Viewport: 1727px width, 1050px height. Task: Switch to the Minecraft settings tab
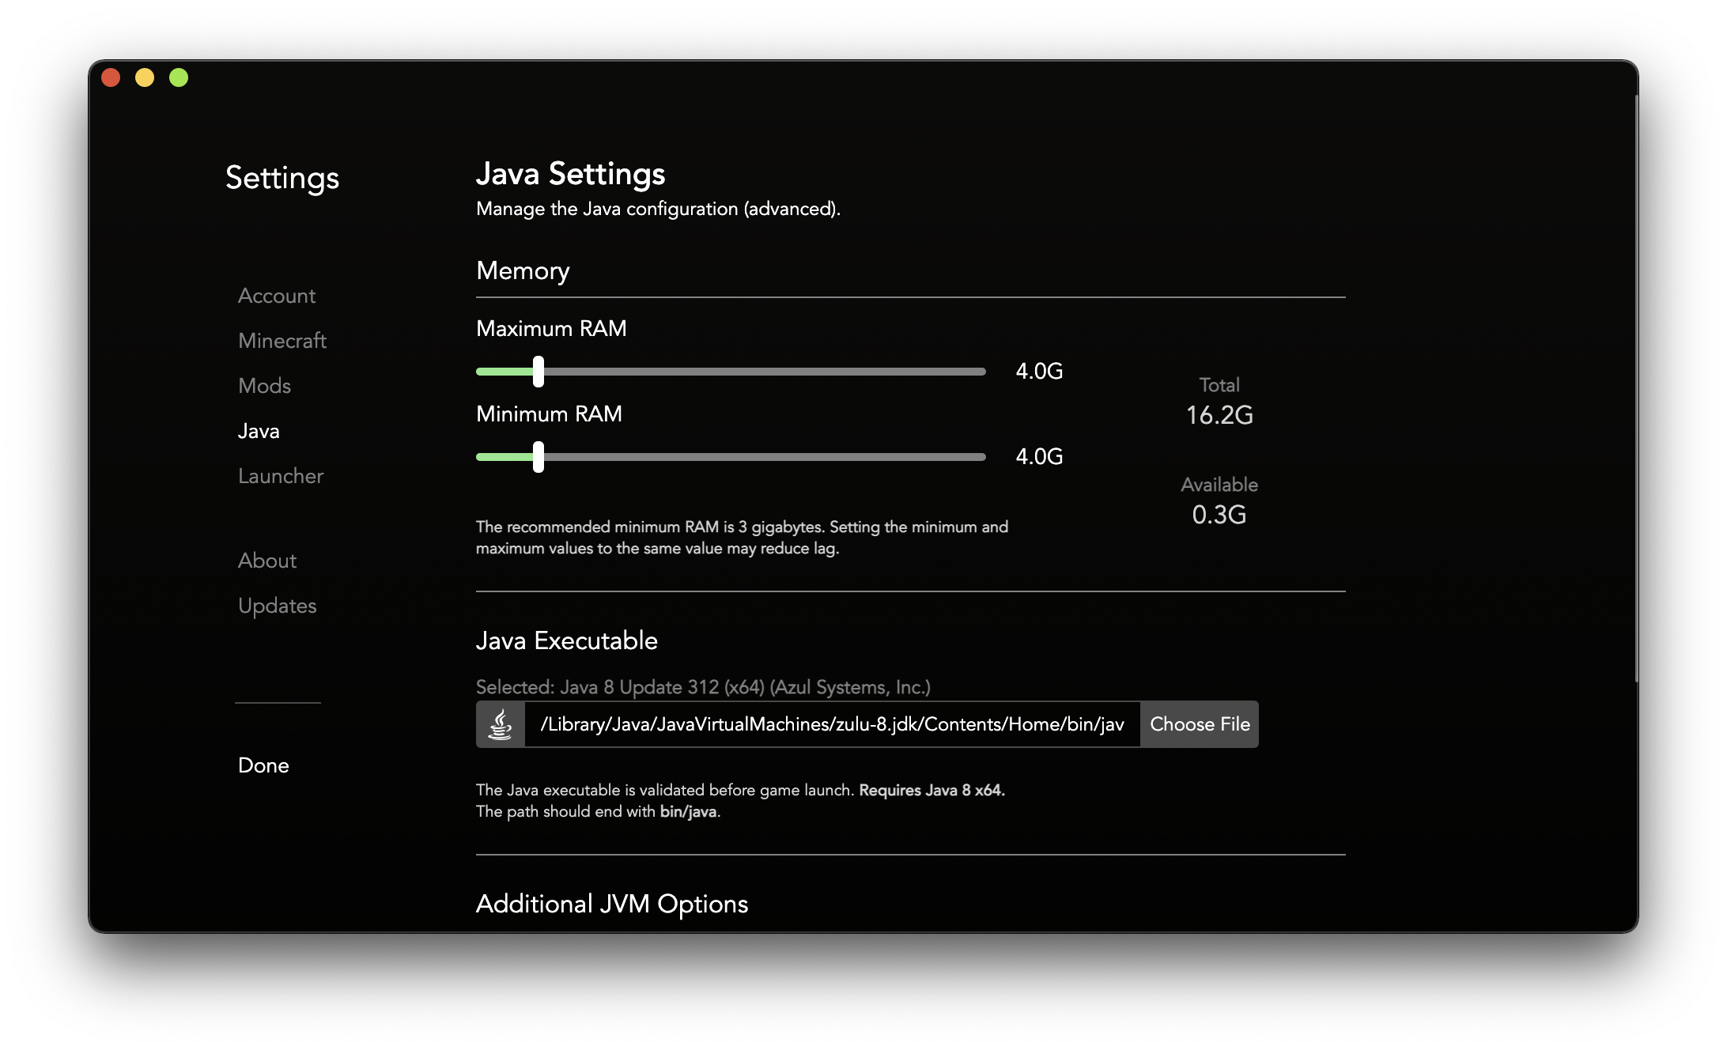tap(282, 341)
